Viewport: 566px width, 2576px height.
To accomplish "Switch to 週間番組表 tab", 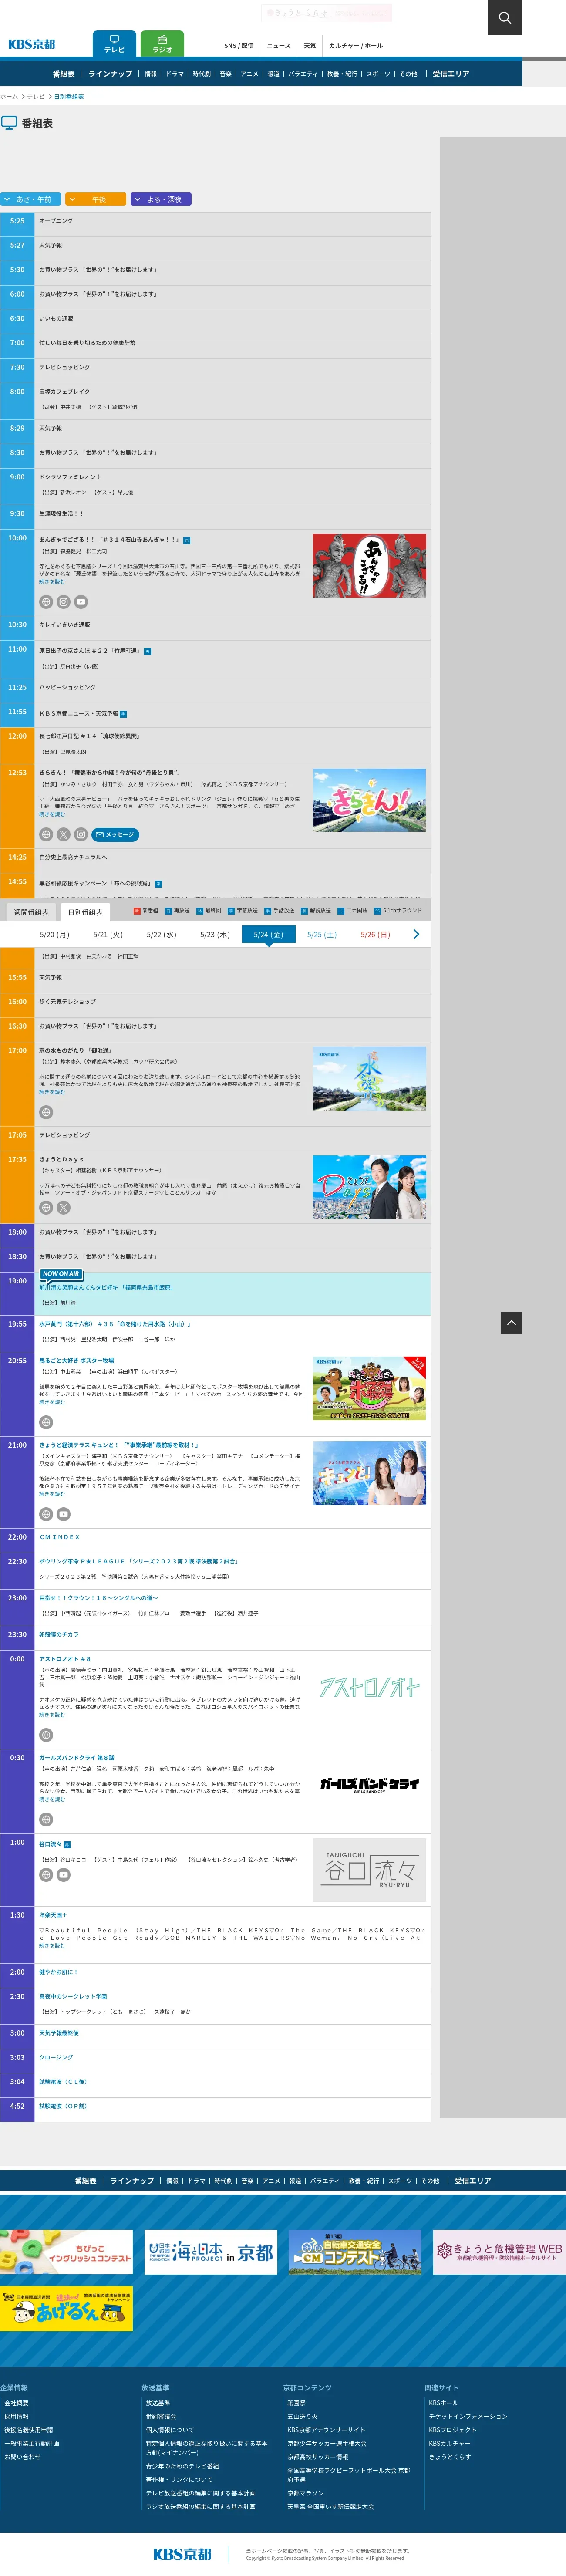I will (31, 912).
